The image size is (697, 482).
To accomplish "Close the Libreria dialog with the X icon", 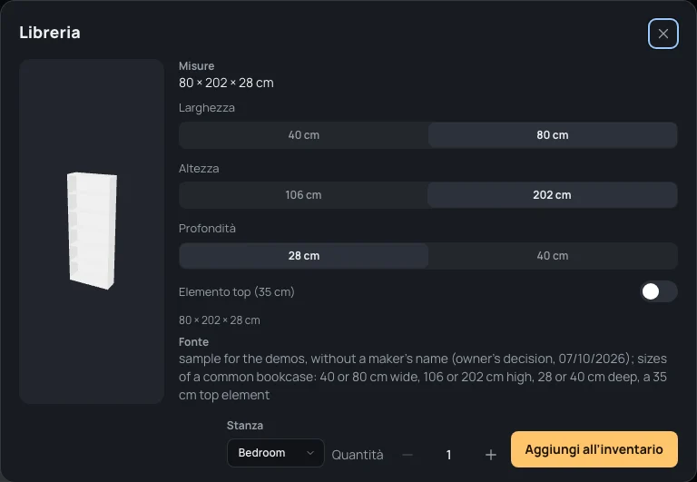I will click(x=663, y=34).
